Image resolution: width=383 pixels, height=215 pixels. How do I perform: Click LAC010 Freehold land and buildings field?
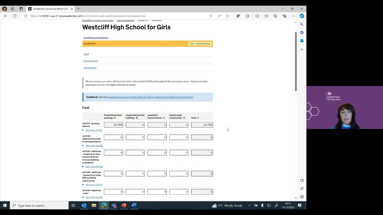click(113, 125)
